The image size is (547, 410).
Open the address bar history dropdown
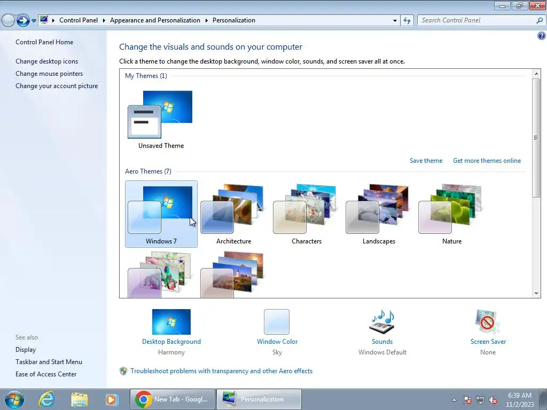(x=395, y=21)
